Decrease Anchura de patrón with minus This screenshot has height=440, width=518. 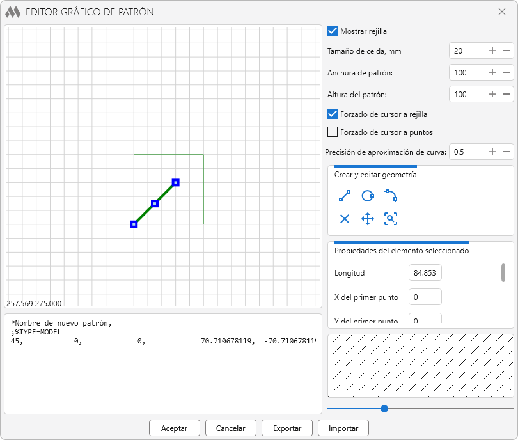(506, 73)
